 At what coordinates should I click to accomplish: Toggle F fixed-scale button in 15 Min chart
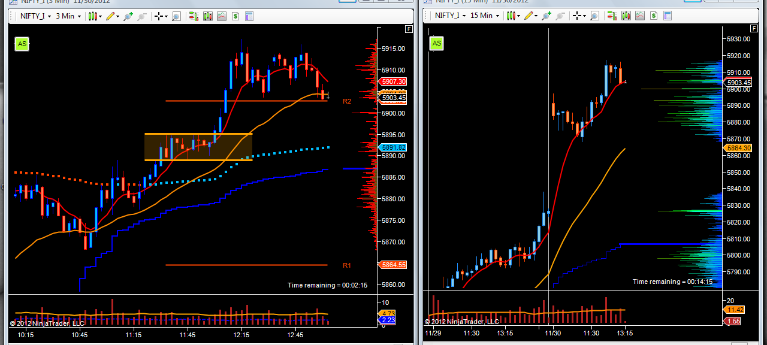pyautogui.click(x=754, y=29)
